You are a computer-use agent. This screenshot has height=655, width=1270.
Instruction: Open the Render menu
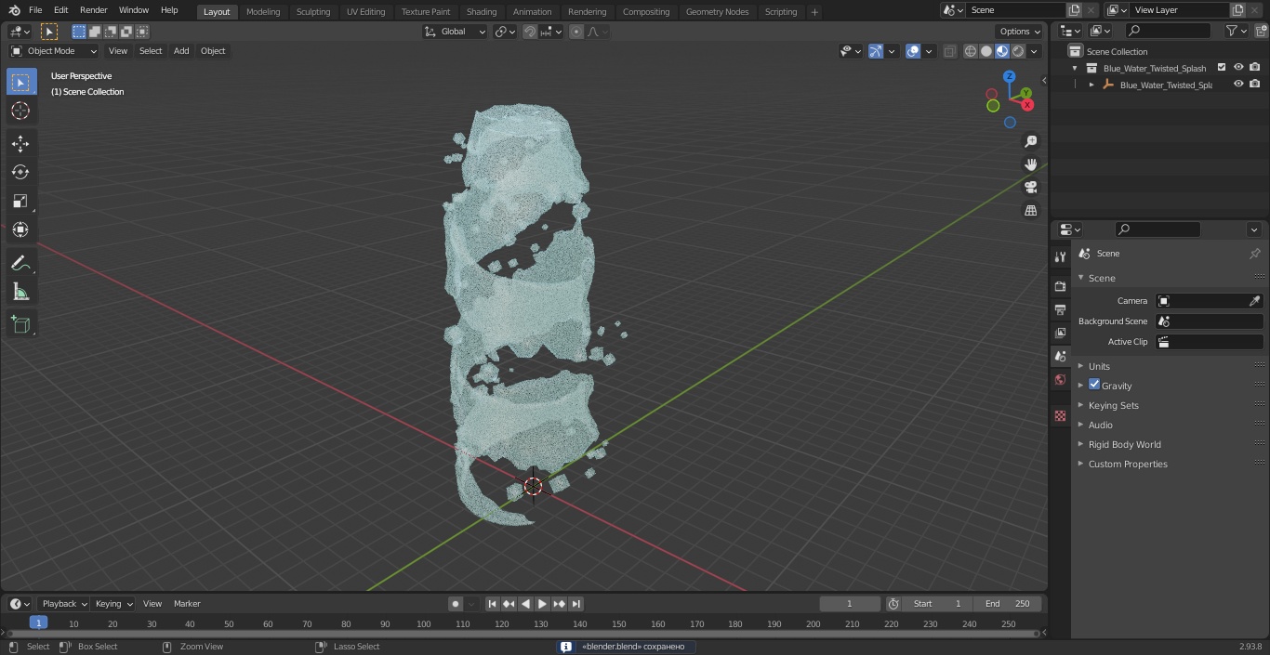[x=93, y=10]
